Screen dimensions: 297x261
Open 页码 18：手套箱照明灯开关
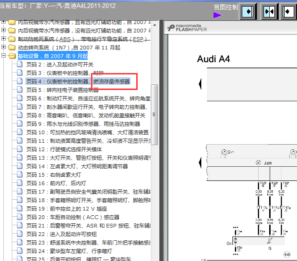pyautogui.click(x=88, y=200)
